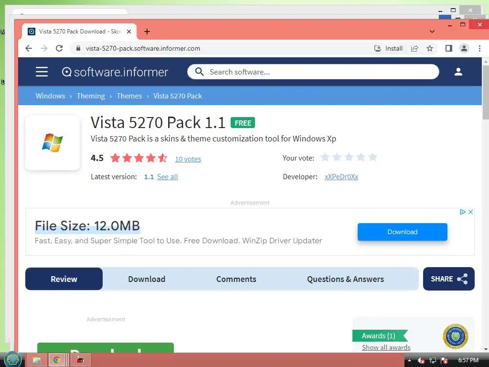This screenshot has width=489, height=367.
Task: Click the SHARE button
Action: tap(449, 279)
